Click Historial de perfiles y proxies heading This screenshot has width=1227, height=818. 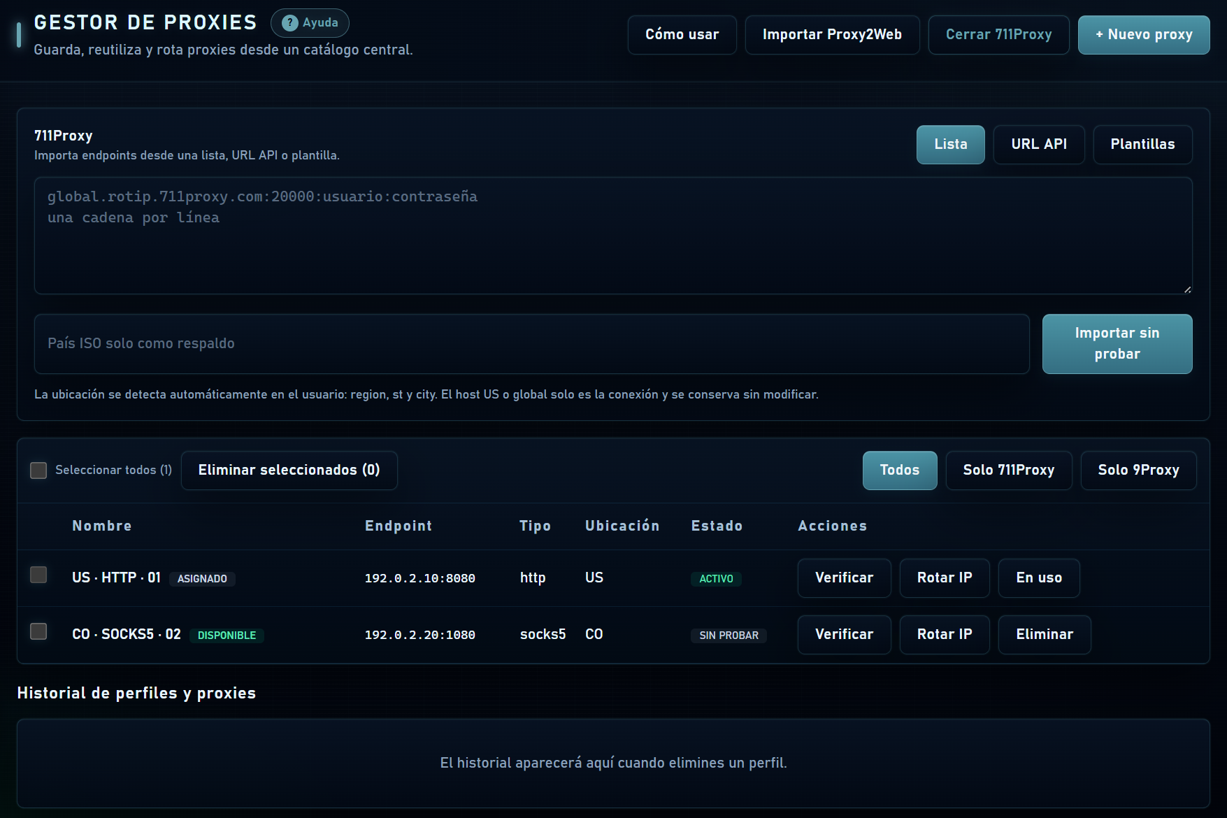coord(136,693)
